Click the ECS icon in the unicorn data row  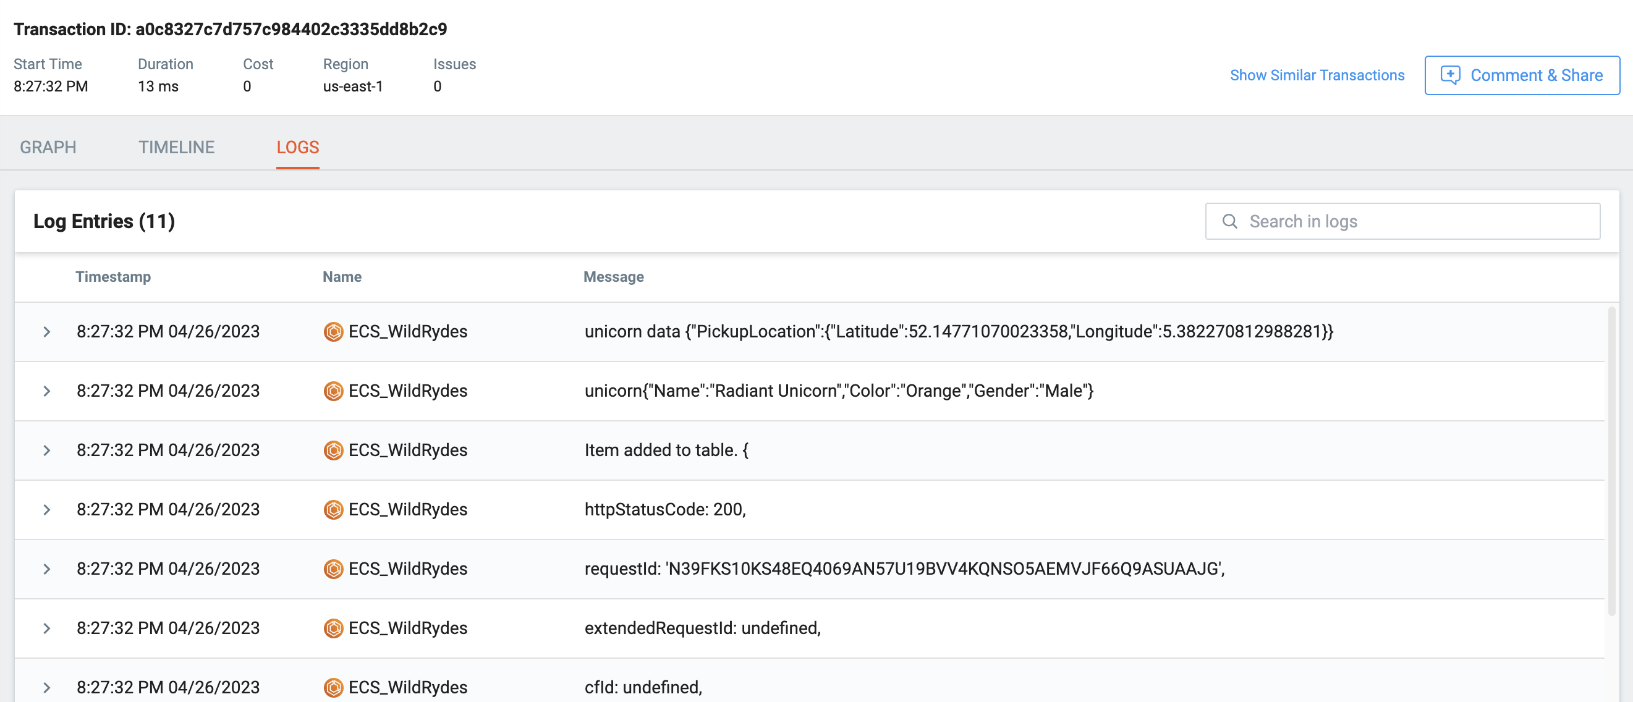pos(333,331)
